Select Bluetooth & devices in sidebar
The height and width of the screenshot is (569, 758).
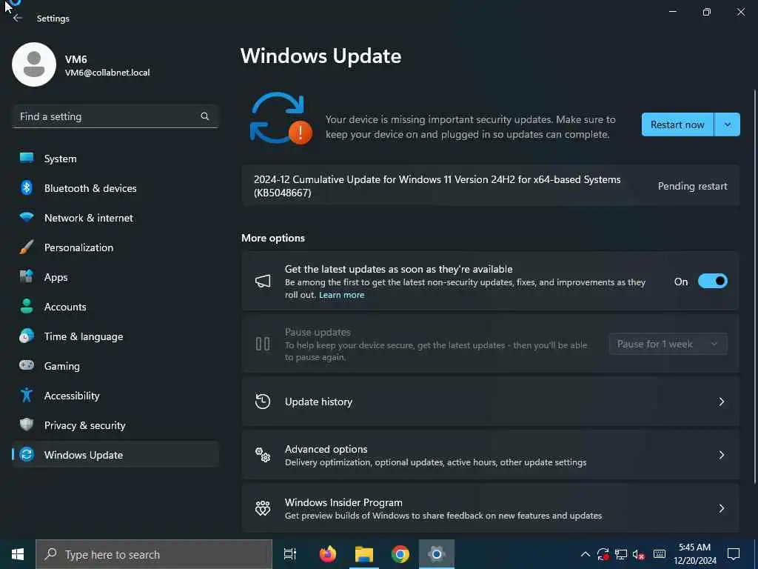115,187
